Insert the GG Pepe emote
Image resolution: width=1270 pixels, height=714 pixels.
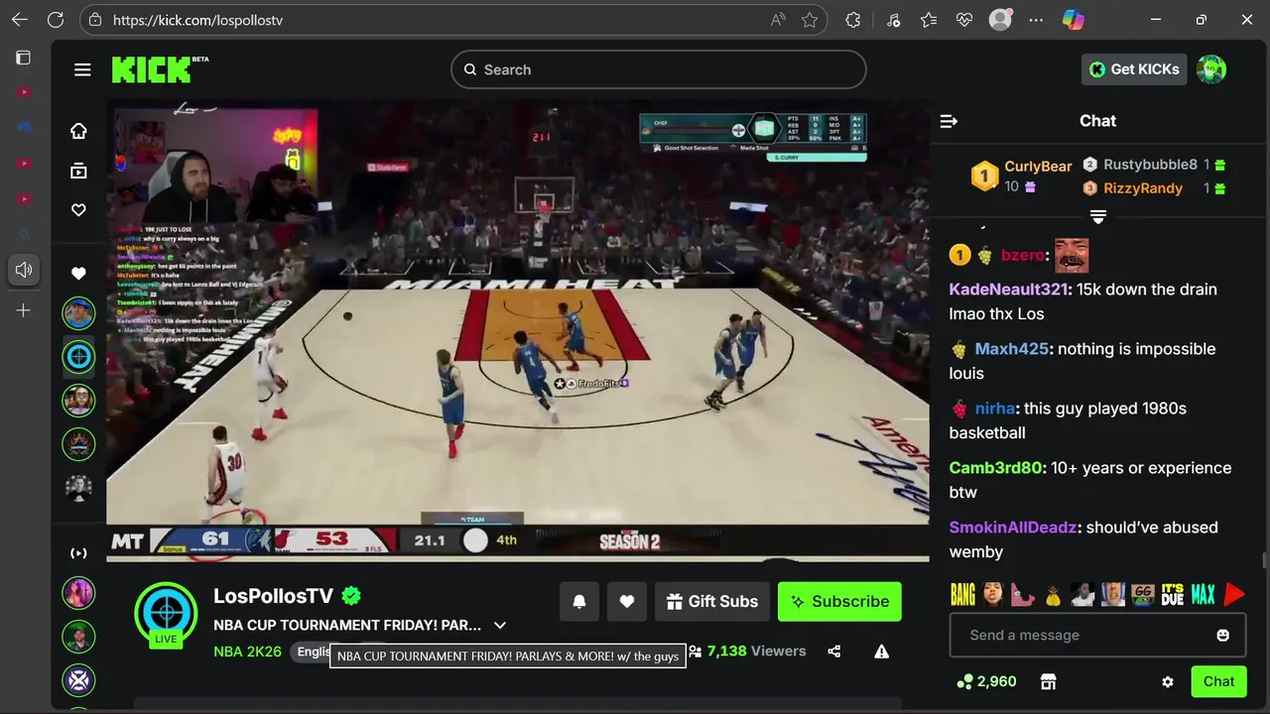click(1142, 594)
